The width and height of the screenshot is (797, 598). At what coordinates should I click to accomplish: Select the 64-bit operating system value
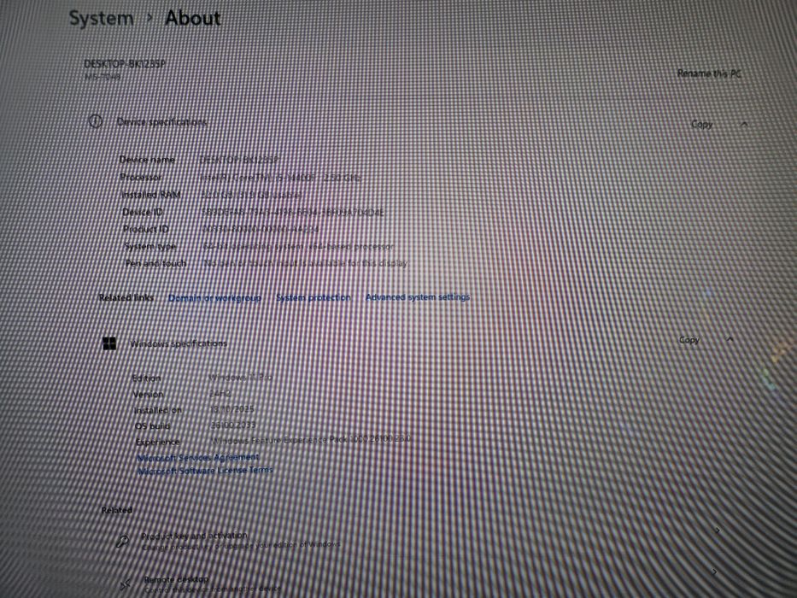pyautogui.click(x=298, y=247)
